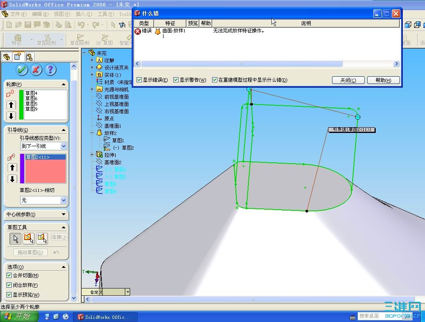425x322 pixels.
Task: Toggle the selection filter toolbar icon
Action: (122, 25)
